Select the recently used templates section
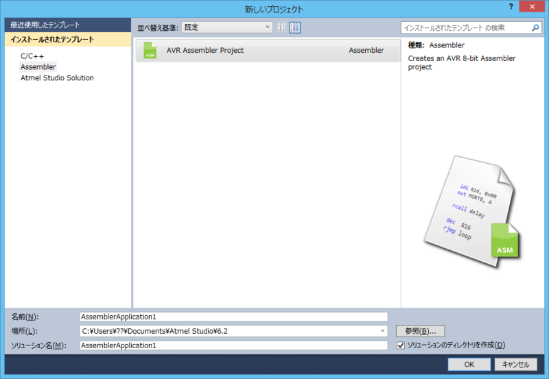549x379 pixels. point(68,25)
